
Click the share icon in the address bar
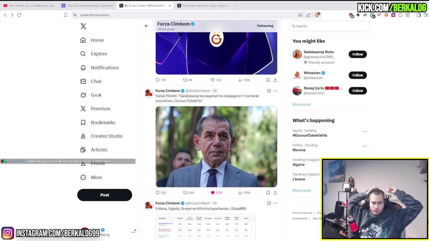(308, 15)
